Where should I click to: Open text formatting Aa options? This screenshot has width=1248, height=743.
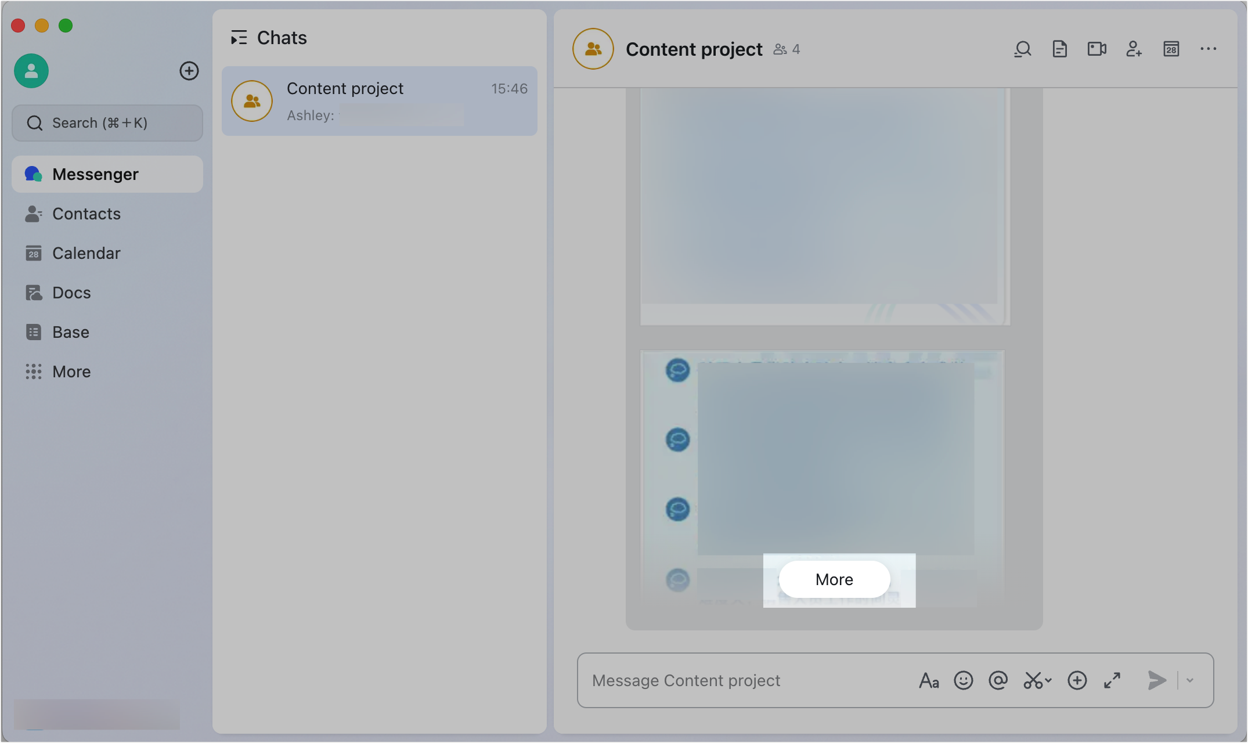tap(929, 680)
